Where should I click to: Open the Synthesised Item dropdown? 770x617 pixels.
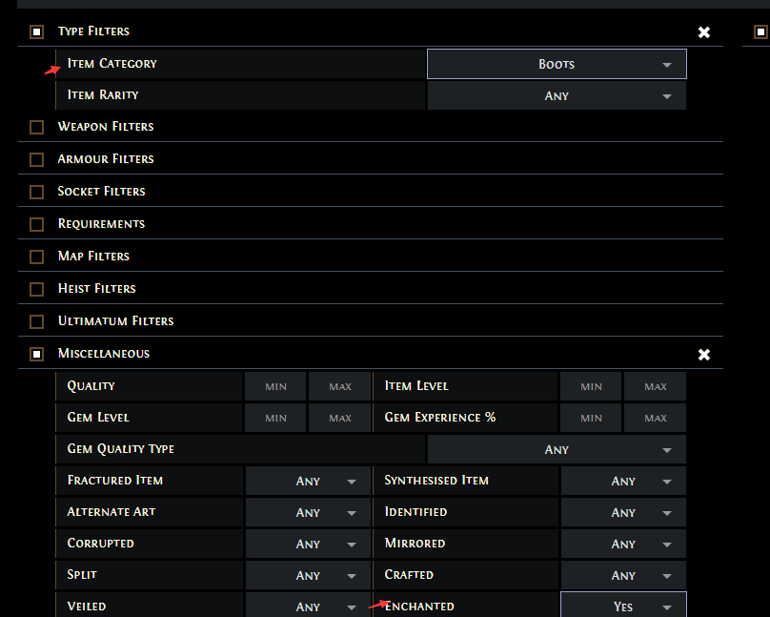623,481
